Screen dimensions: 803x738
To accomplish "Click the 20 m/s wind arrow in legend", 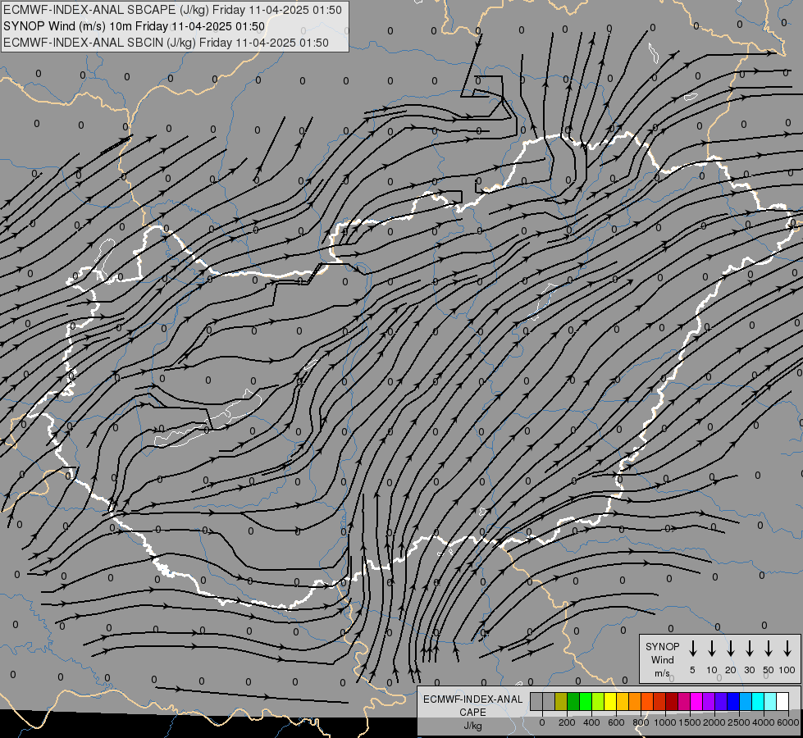I will tap(730, 648).
